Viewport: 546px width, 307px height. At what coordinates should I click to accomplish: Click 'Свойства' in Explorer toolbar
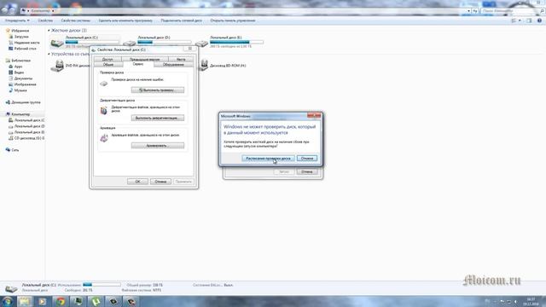[x=45, y=20]
